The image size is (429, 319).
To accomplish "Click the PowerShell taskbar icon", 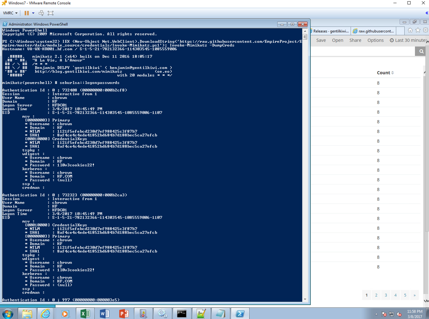I will point(240,314).
